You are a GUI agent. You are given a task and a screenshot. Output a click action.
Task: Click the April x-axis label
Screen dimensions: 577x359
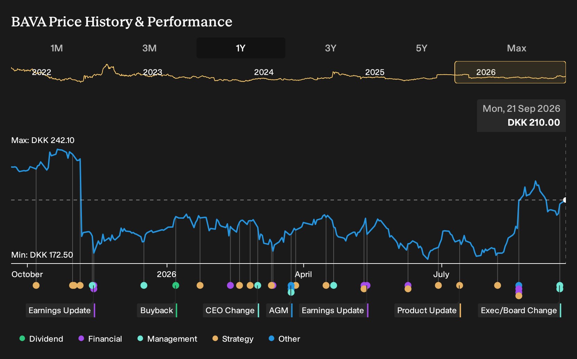click(x=303, y=274)
